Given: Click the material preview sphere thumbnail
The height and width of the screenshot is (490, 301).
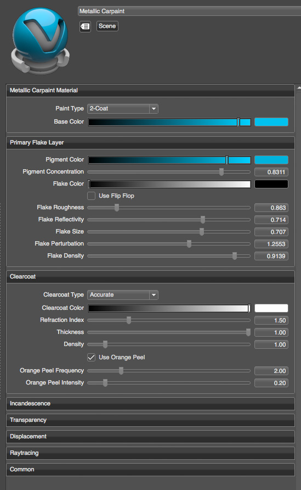Looking at the screenshot, I should [x=40, y=41].
